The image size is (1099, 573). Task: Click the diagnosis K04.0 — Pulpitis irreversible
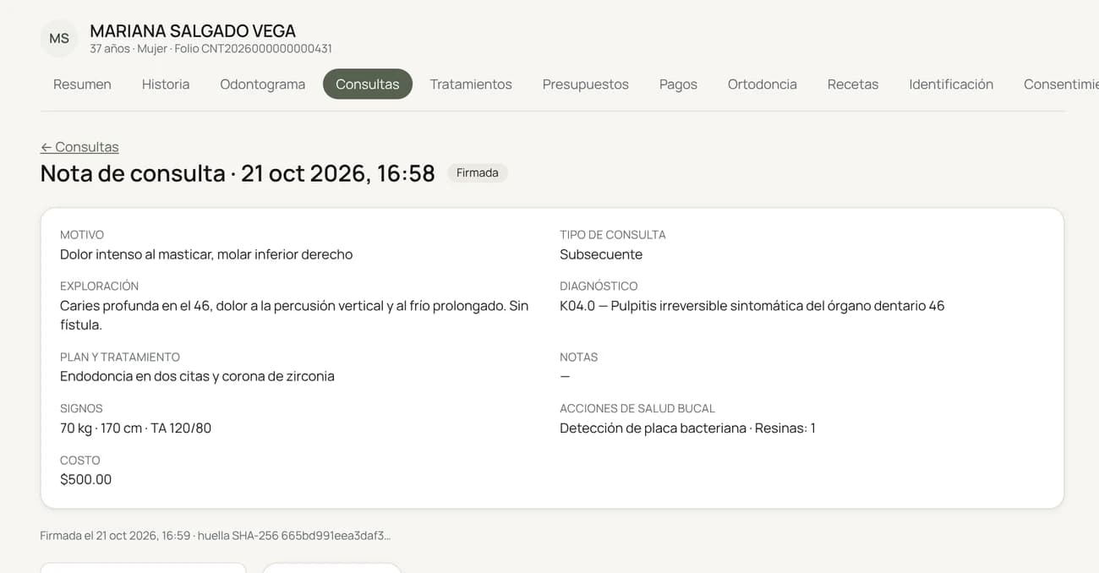click(x=752, y=306)
